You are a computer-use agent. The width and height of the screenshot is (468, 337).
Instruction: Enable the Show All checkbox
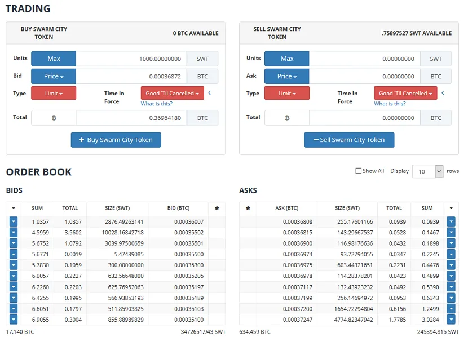tap(359, 171)
